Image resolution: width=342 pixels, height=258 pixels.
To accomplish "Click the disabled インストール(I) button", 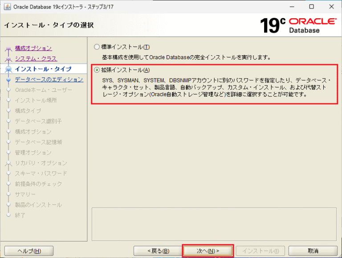I will [261, 251].
